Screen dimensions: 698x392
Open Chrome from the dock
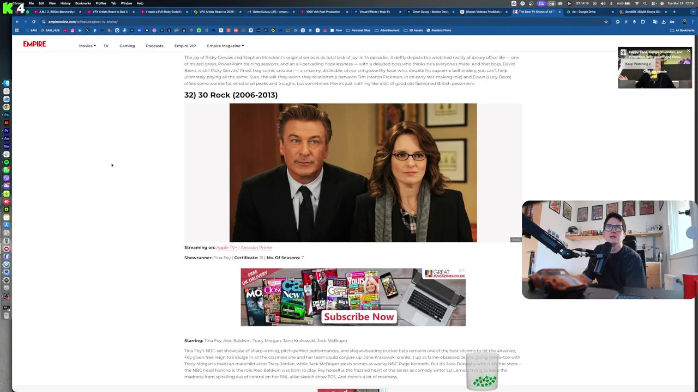pos(7,107)
